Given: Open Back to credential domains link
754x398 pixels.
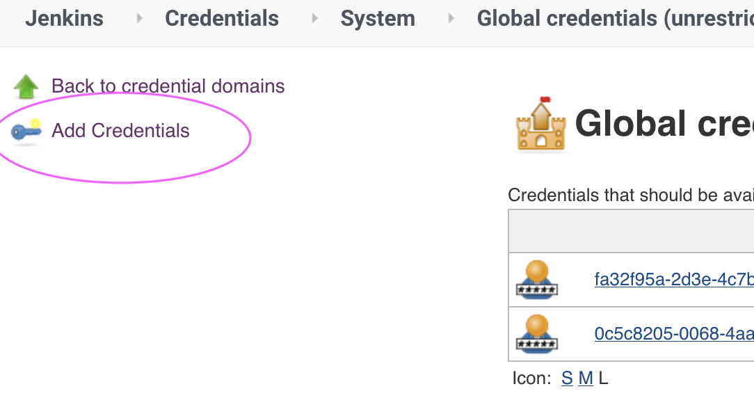Looking at the screenshot, I should tap(168, 86).
